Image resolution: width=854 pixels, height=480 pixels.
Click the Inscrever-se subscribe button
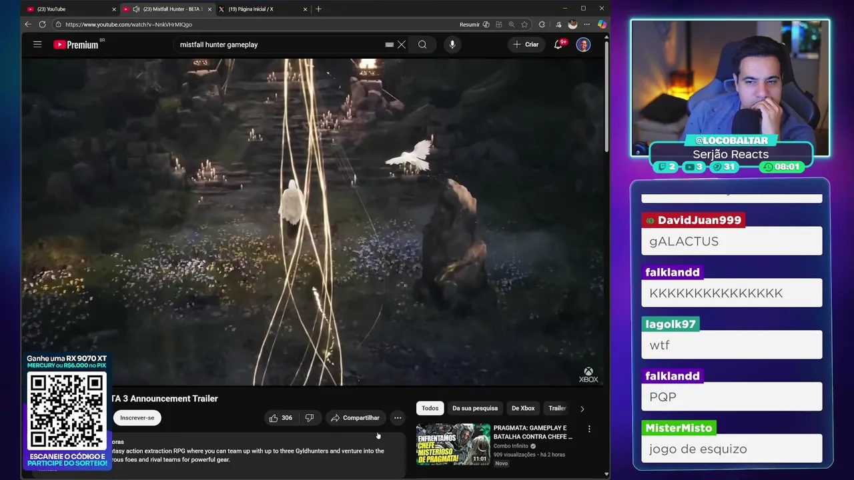click(137, 418)
